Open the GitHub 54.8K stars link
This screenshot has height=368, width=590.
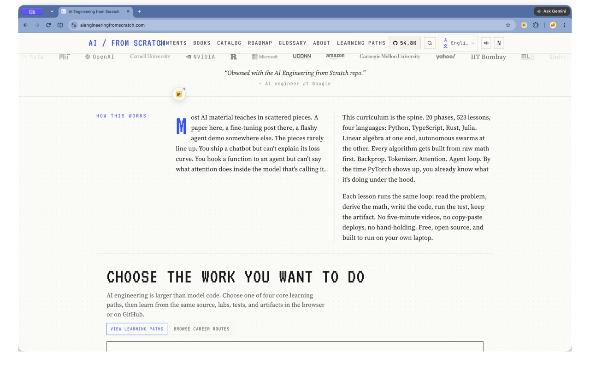coord(405,43)
